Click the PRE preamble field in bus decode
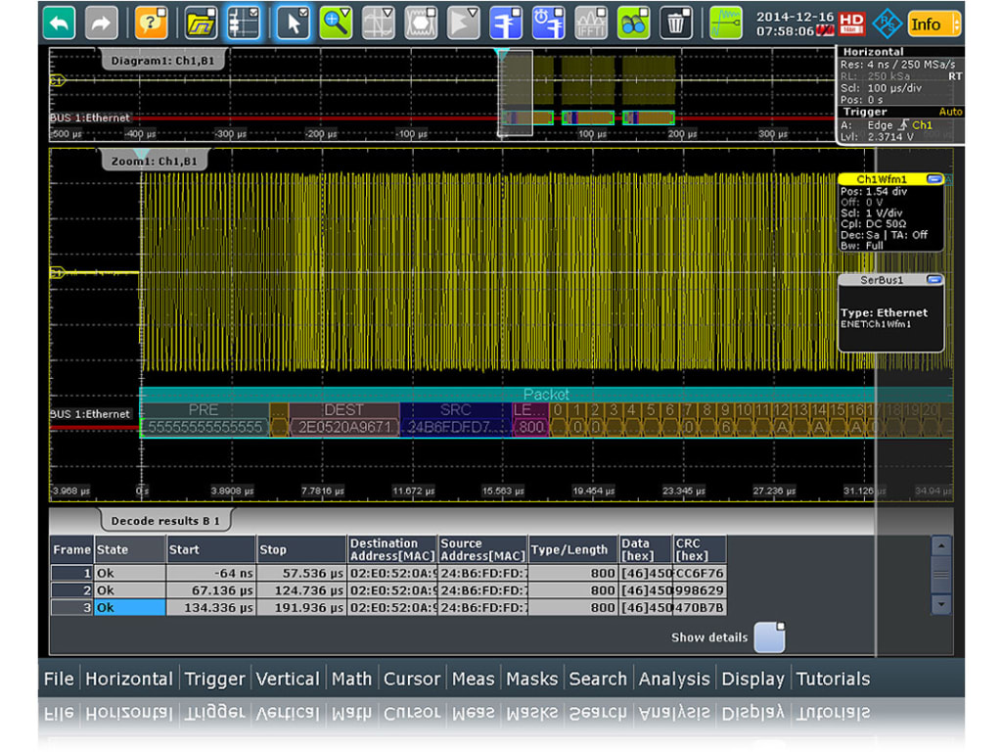Viewport: 1002px width, 752px height. (205, 419)
